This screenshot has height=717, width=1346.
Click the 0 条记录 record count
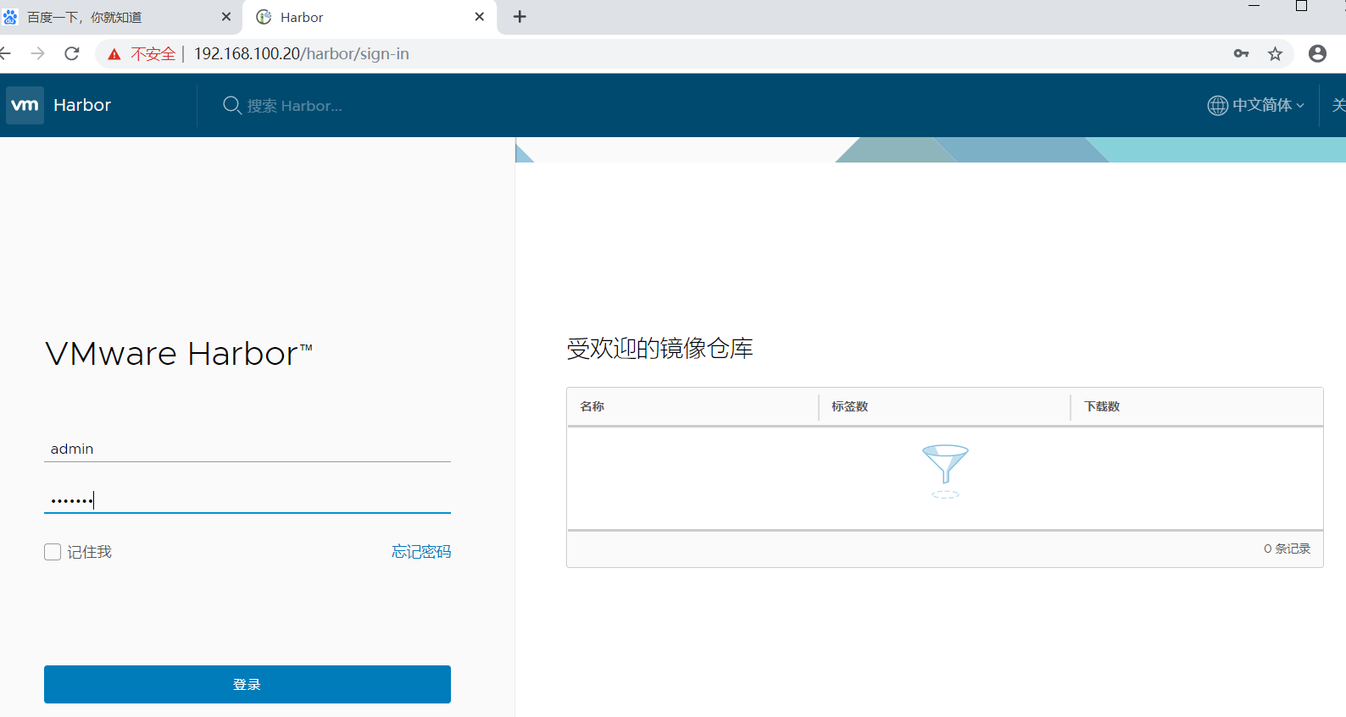(1287, 549)
